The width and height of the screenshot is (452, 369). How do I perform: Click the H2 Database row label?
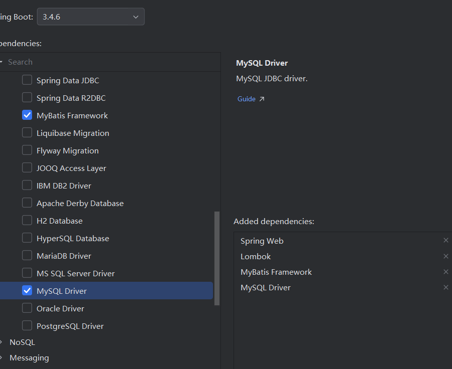pyautogui.click(x=60, y=221)
